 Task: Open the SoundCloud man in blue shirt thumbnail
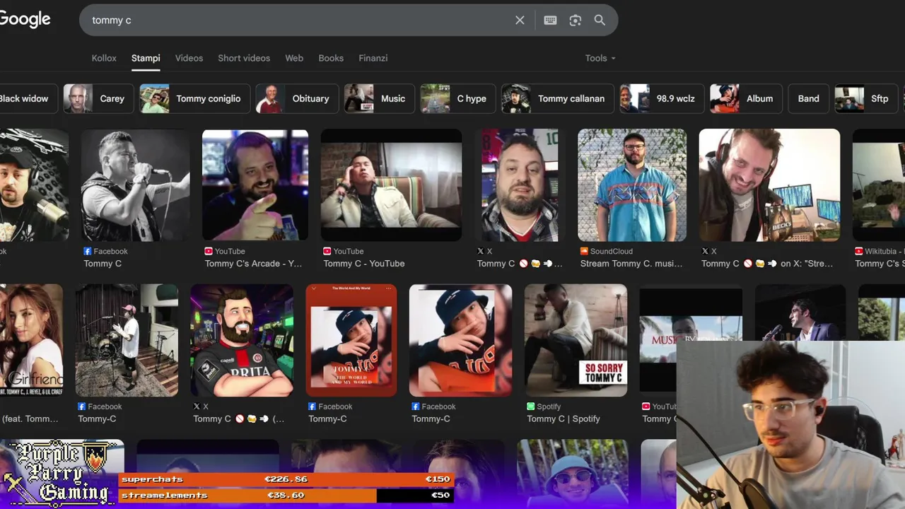[632, 185]
